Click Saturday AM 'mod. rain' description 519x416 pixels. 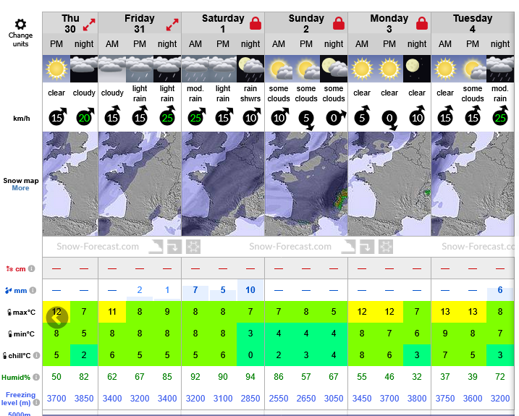click(195, 93)
